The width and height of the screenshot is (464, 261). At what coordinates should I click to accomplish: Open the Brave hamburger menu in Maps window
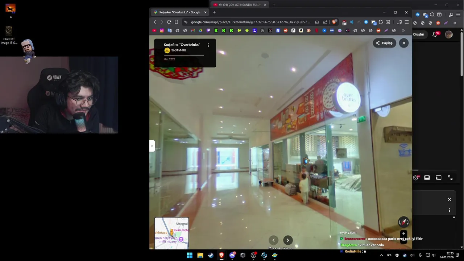407,22
